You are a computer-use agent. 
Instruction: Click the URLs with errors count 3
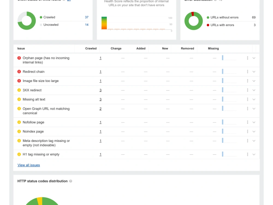(254, 25)
